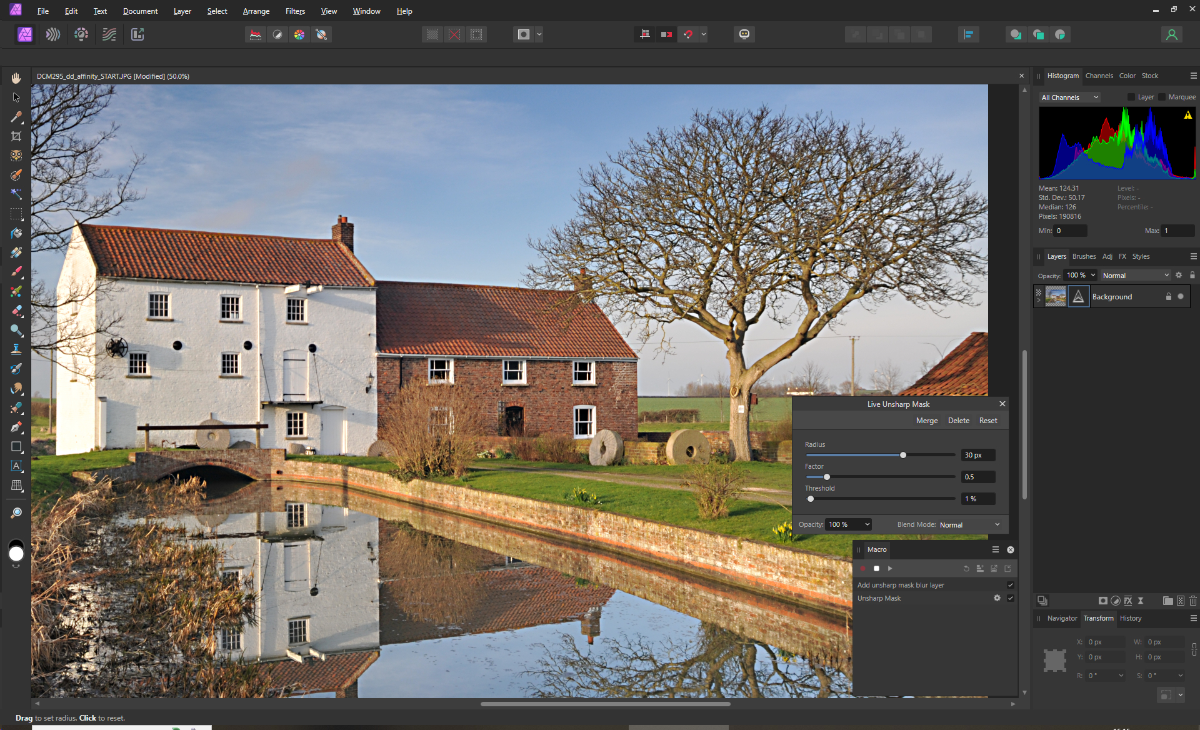Apply Auto White Balance from toolbar
This screenshot has height=730, width=1200.
click(x=321, y=34)
